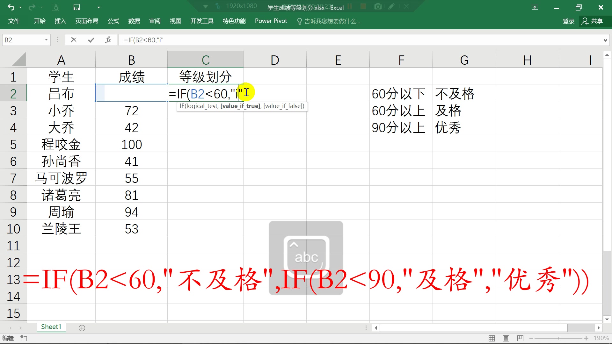Viewport: 612px width, 344px height.
Task: Click the 登录 sign-in link
Action: [x=568, y=21]
